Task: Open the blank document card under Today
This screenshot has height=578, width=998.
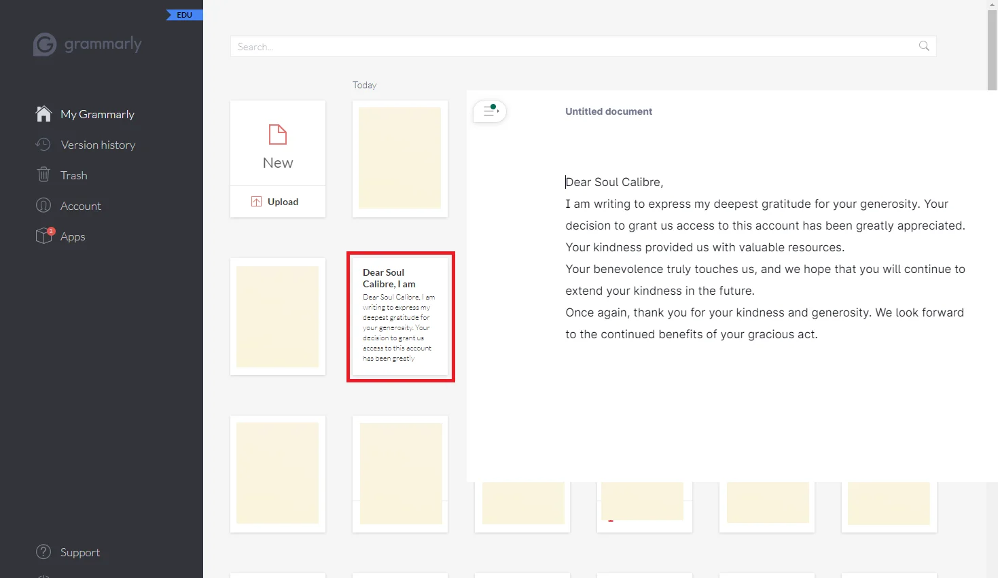Action: click(x=400, y=159)
